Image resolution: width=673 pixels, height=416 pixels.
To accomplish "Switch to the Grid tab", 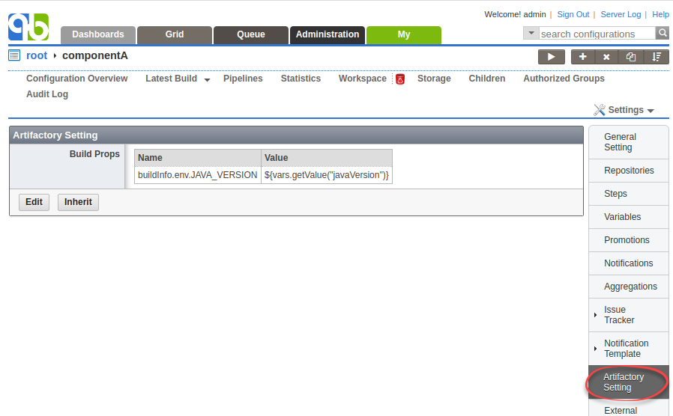I will (x=175, y=34).
